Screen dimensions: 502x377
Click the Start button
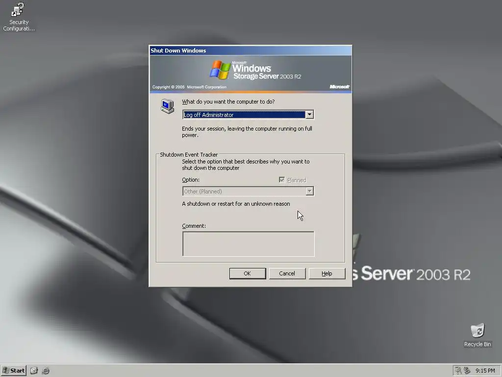[13, 371]
